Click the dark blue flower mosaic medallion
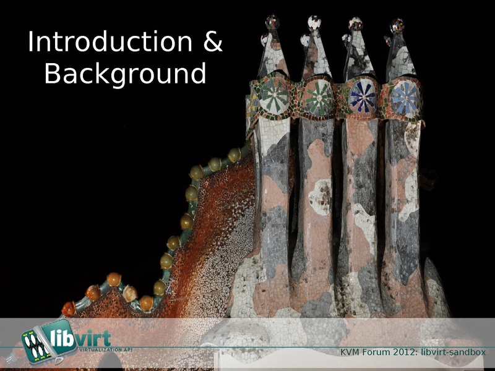 363,96
